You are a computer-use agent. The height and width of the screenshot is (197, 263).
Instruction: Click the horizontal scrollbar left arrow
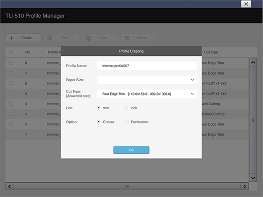tap(10, 186)
